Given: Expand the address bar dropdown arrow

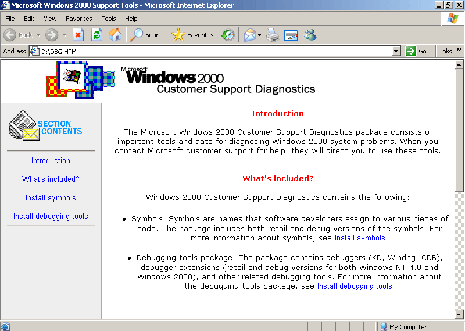Looking at the screenshot, I should point(396,51).
